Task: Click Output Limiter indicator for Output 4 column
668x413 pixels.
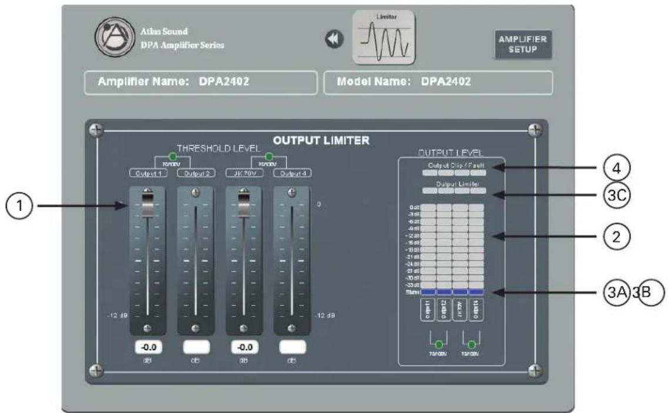Action: click(x=478, y=191)
